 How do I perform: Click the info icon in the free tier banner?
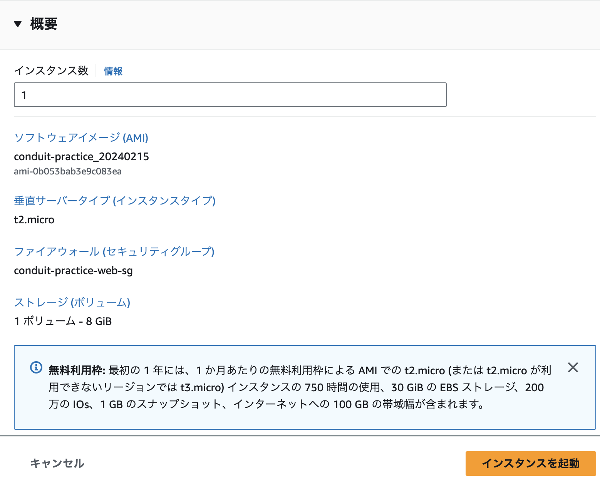[x=36, y=368]
